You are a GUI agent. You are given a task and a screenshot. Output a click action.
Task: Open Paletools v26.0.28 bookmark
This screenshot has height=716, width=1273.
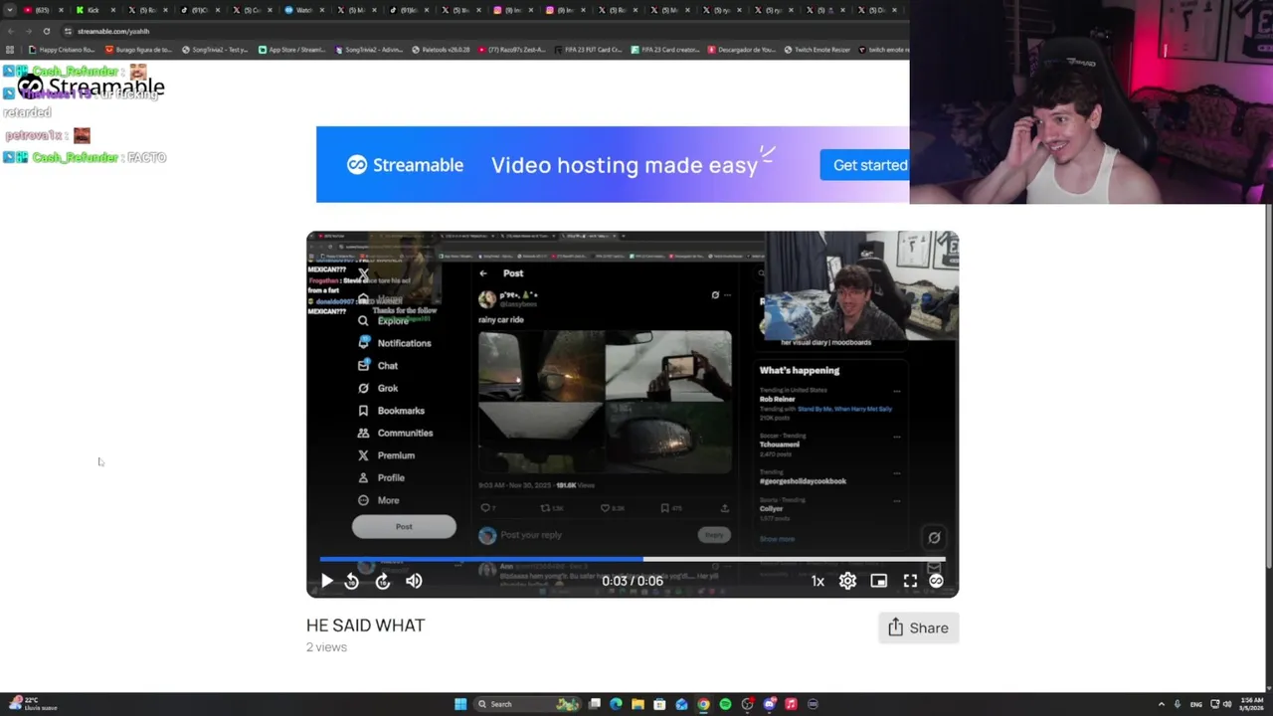pos(441,50)
